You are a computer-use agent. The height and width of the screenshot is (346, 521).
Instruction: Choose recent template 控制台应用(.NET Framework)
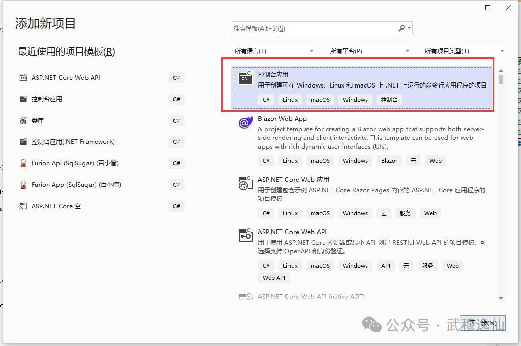pyautogui.click(x=73, y=142)
